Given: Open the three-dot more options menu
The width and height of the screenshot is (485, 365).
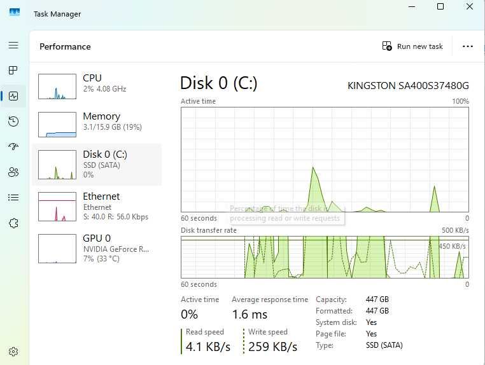Looking at the screenshot, I should tap(467, 46).
